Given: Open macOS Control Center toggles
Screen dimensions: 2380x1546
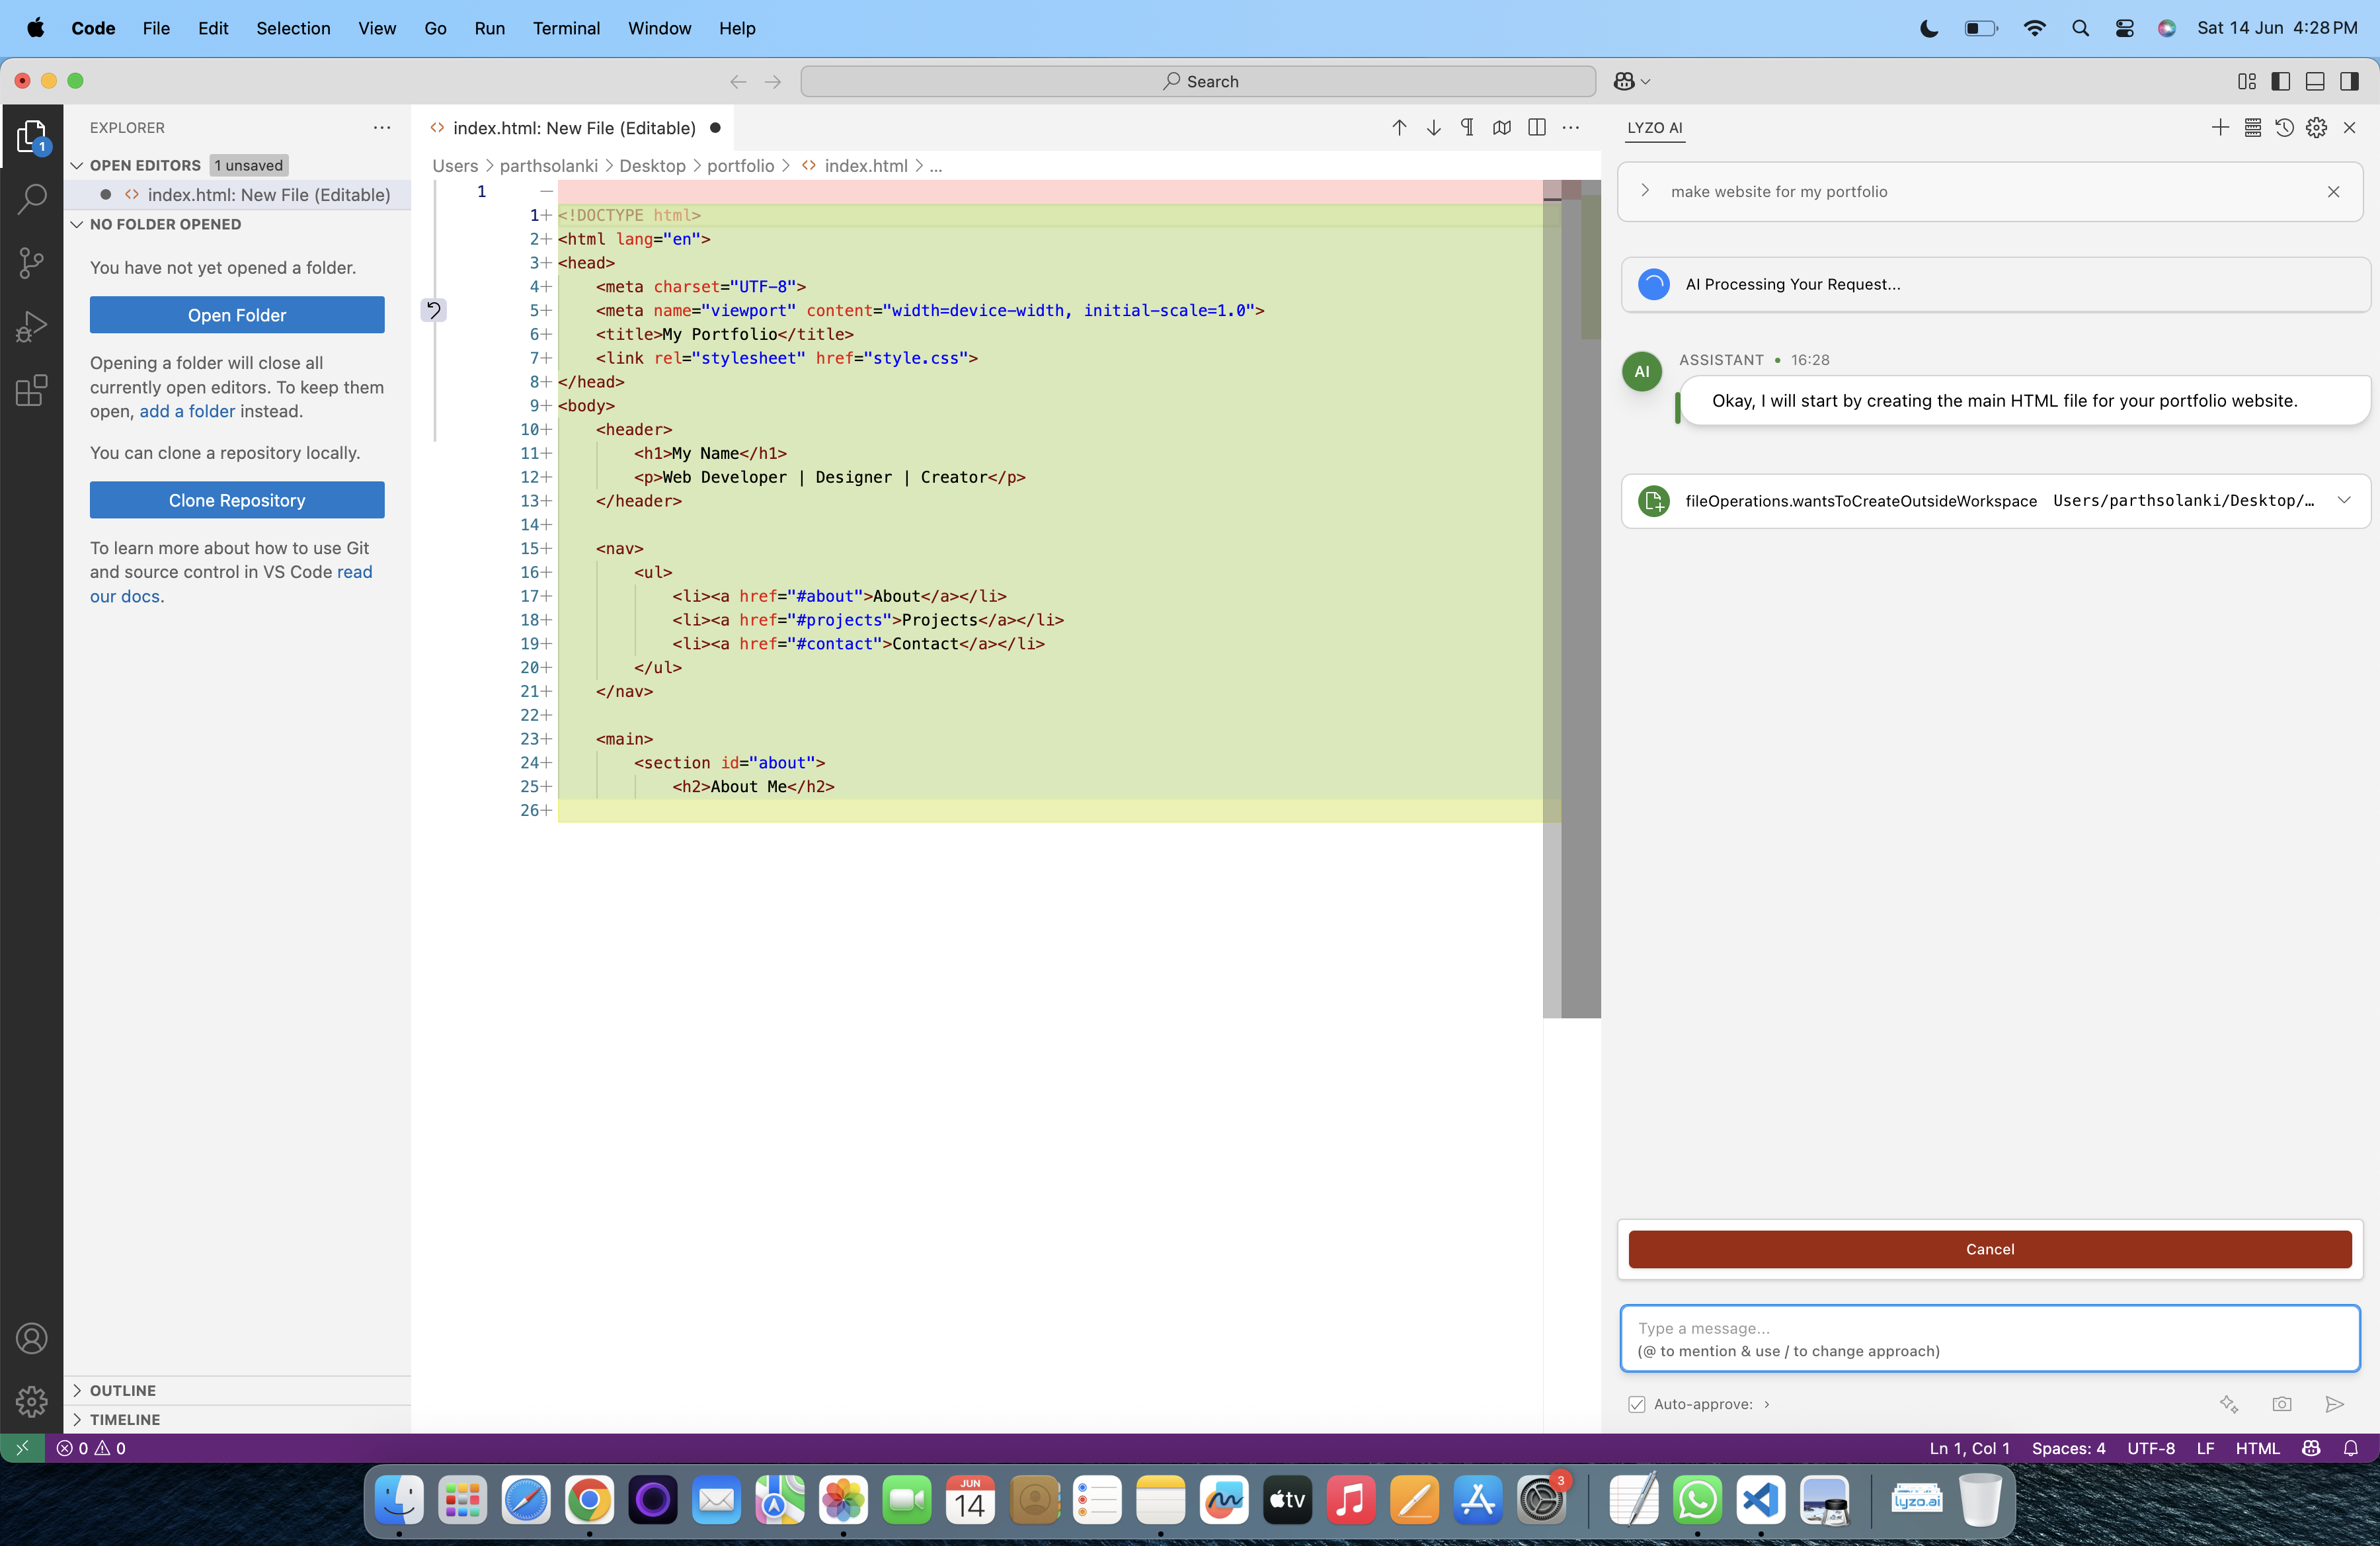Looking at the screenshot, I should coord(2125,28).
